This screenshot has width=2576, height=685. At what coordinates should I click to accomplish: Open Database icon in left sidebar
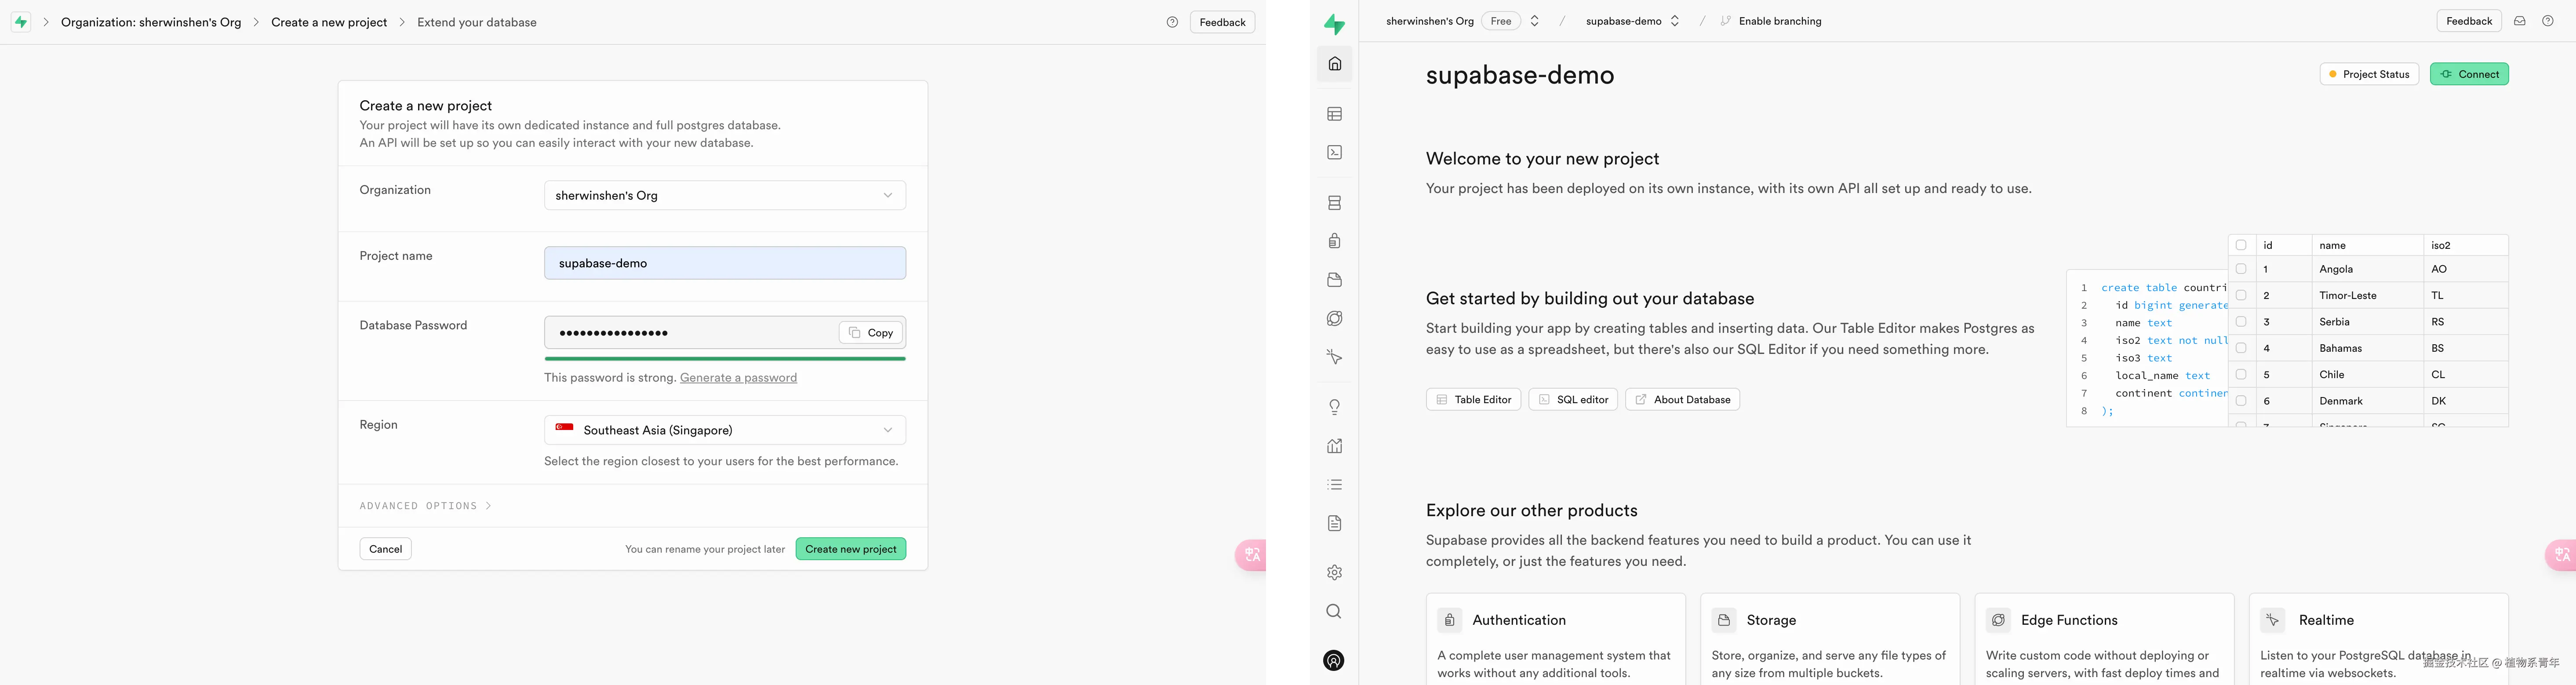(1334, 203)
